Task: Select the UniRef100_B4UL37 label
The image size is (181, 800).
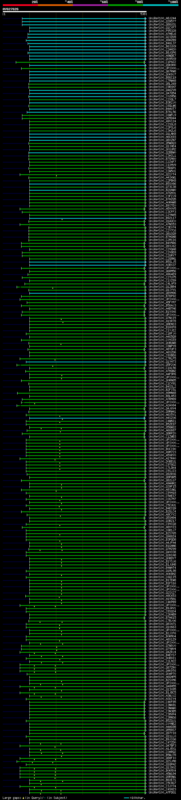Action: tap(162, 43)
